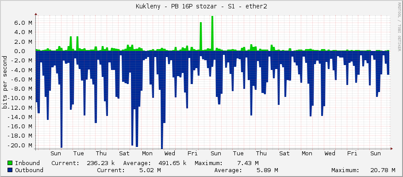
Task: Click the red arrow atop the y-axis
Action: click(36, 14)
